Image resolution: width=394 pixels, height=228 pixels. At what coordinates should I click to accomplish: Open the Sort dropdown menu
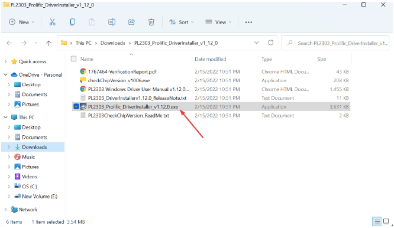click(182, 22)
